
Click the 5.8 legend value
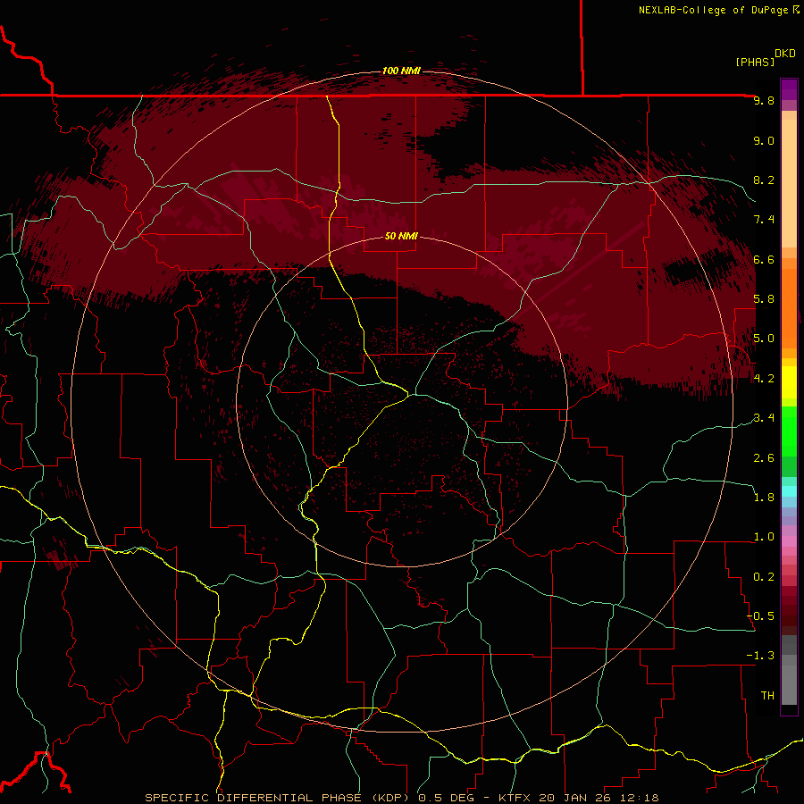pyautogui.click(x=764, y=299)
